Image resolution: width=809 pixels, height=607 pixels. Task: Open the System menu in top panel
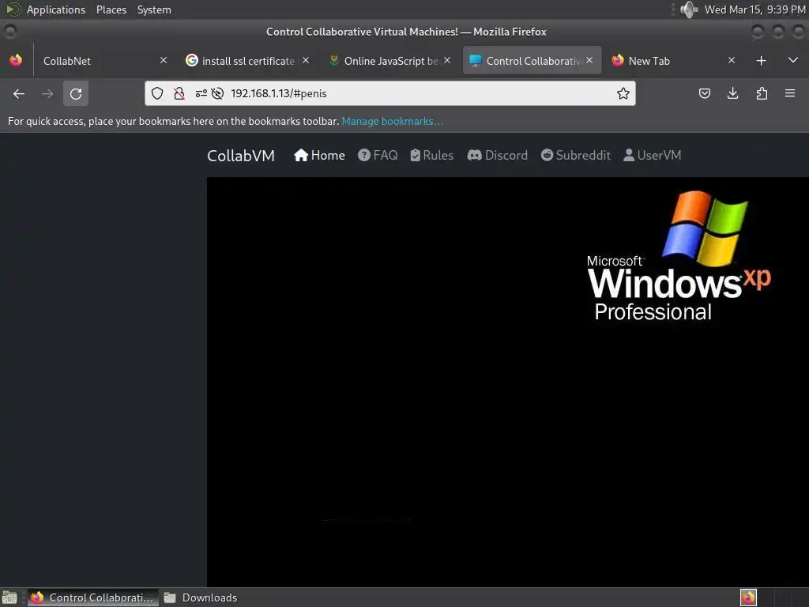coord(154,9)
